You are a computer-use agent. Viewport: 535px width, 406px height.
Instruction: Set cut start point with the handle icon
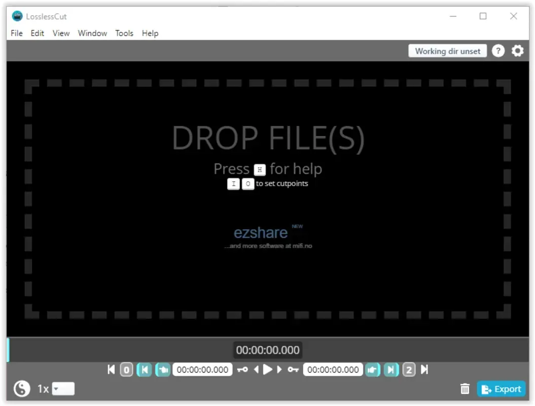[163, 369]
